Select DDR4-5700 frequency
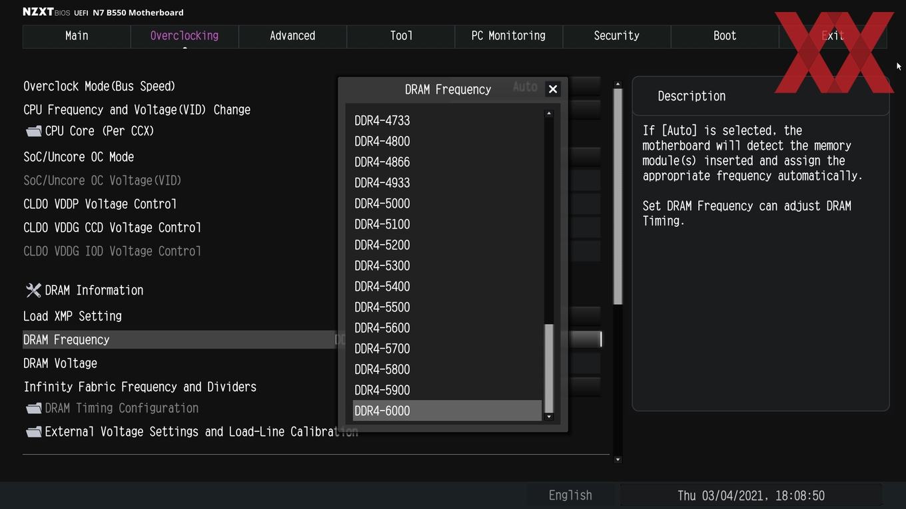Viewport: 906px width, 509px height. (x=447, y=349)
